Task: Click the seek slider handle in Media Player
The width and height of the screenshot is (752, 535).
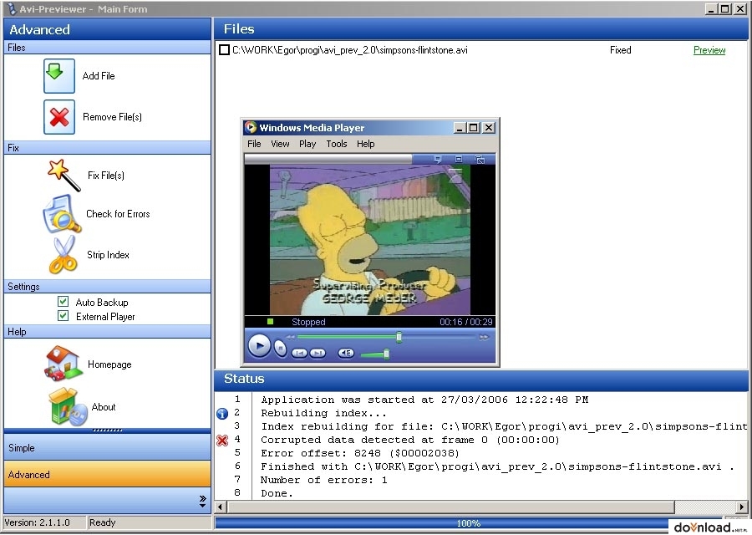Action: tap(399, 338)
